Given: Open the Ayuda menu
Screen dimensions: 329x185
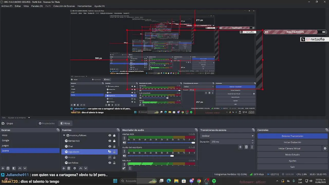Looking at the screenshot, I should click(x=99, y=6).
